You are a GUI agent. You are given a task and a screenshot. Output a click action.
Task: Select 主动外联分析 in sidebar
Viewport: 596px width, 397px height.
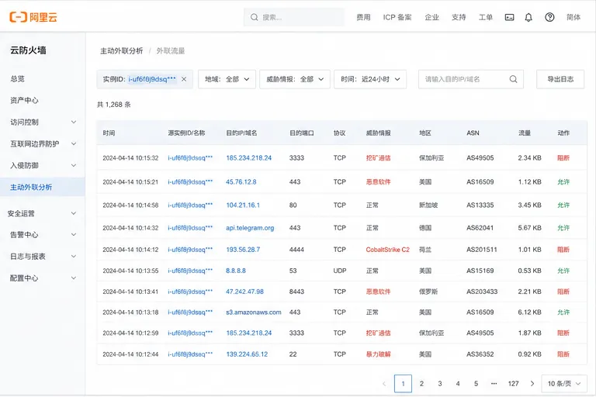click(43, 187)
